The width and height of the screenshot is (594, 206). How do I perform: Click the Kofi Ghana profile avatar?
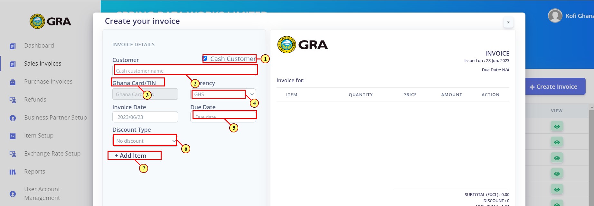(x=555, y=16)
